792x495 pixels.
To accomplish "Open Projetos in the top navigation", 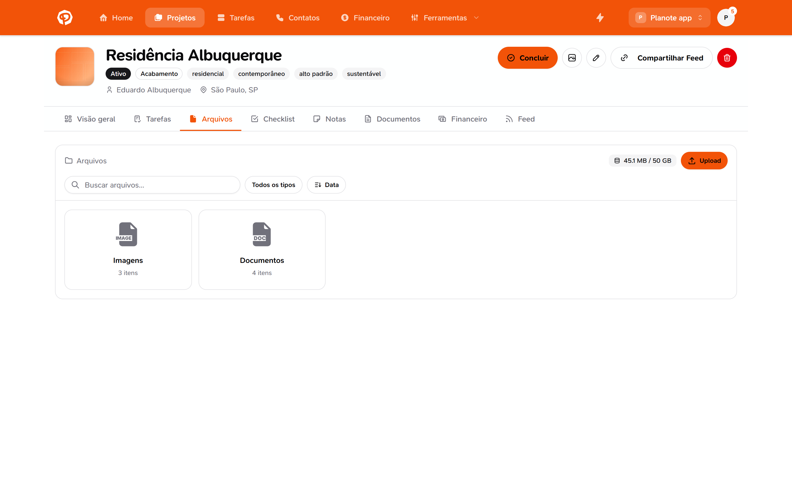I will 175,18.
